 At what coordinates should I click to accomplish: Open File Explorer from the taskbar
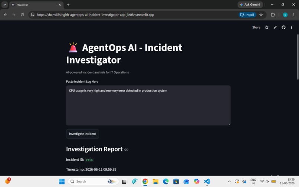(155, 181)
